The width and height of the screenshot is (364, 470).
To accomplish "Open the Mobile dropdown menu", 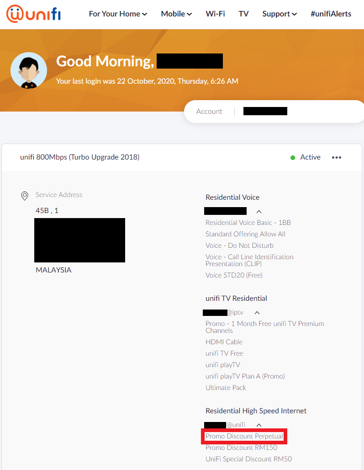I will click(176, 14).
